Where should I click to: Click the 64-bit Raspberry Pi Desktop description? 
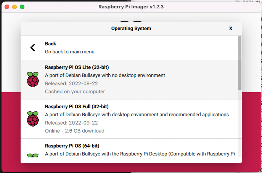[x=140, y=154]
